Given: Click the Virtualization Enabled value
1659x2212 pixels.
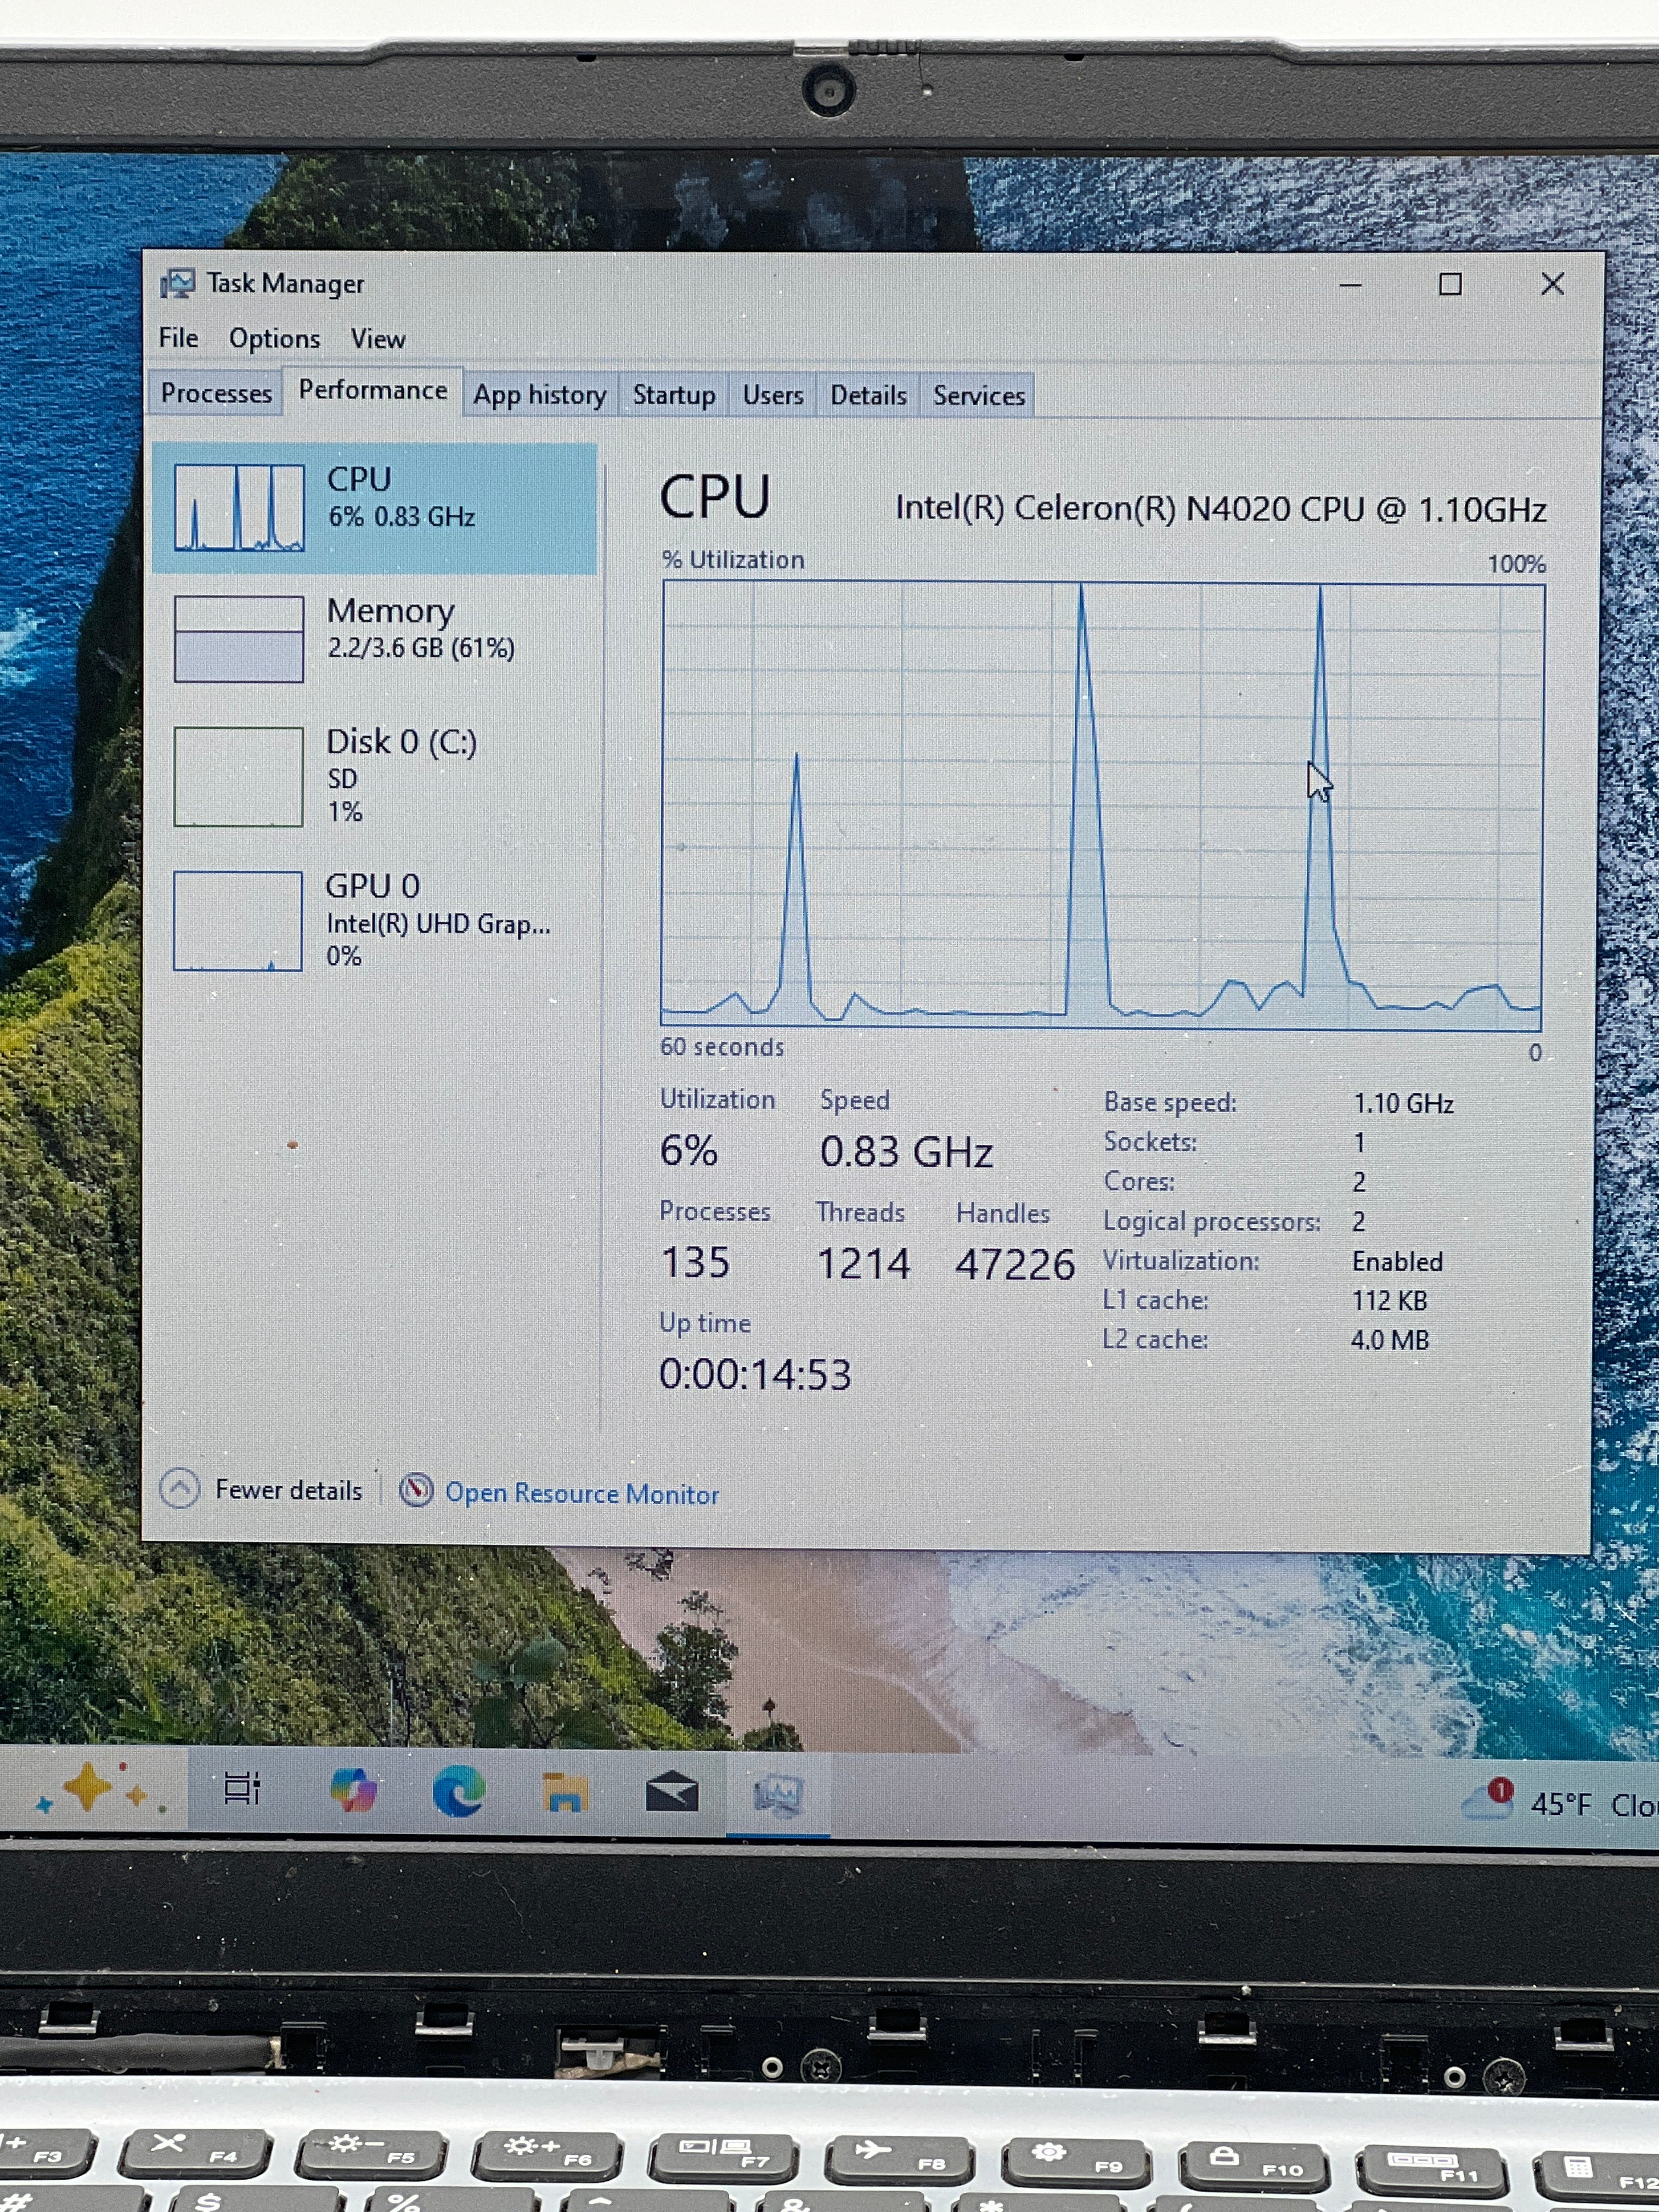Looking at the screenshot, I should tap(1397, 1261).
